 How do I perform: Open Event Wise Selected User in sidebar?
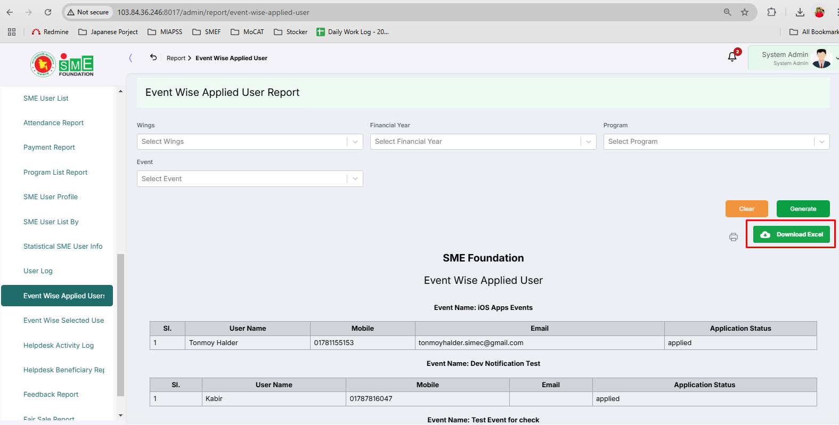[64, 321]
